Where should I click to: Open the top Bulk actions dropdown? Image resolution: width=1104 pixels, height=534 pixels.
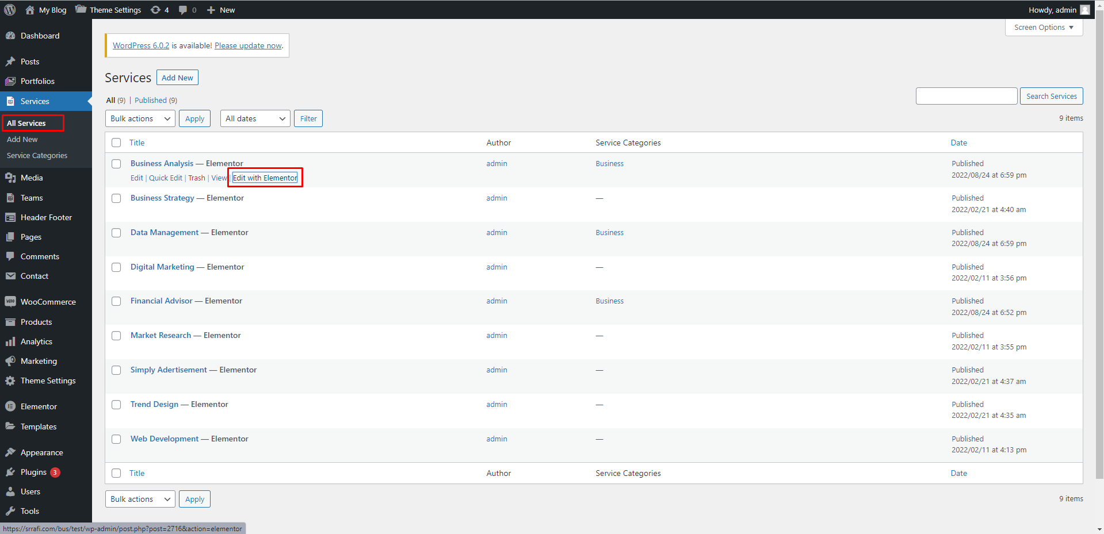click(x=140, y=118)
